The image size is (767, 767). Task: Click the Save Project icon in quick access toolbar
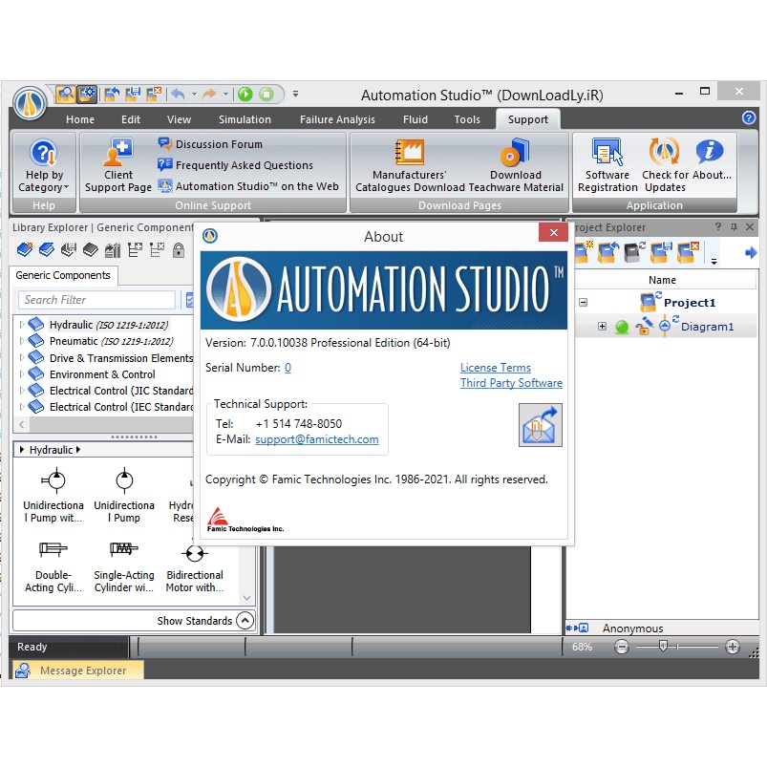coord(133,94)
